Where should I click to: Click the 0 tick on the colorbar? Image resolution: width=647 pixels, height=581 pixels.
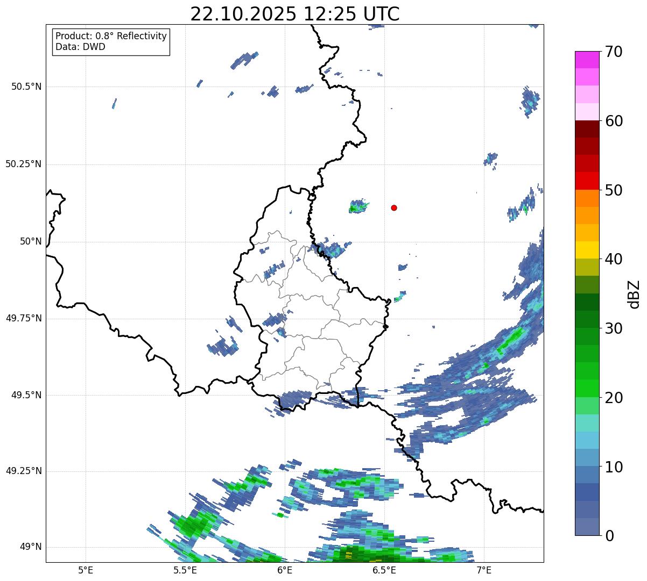[609, 536]
